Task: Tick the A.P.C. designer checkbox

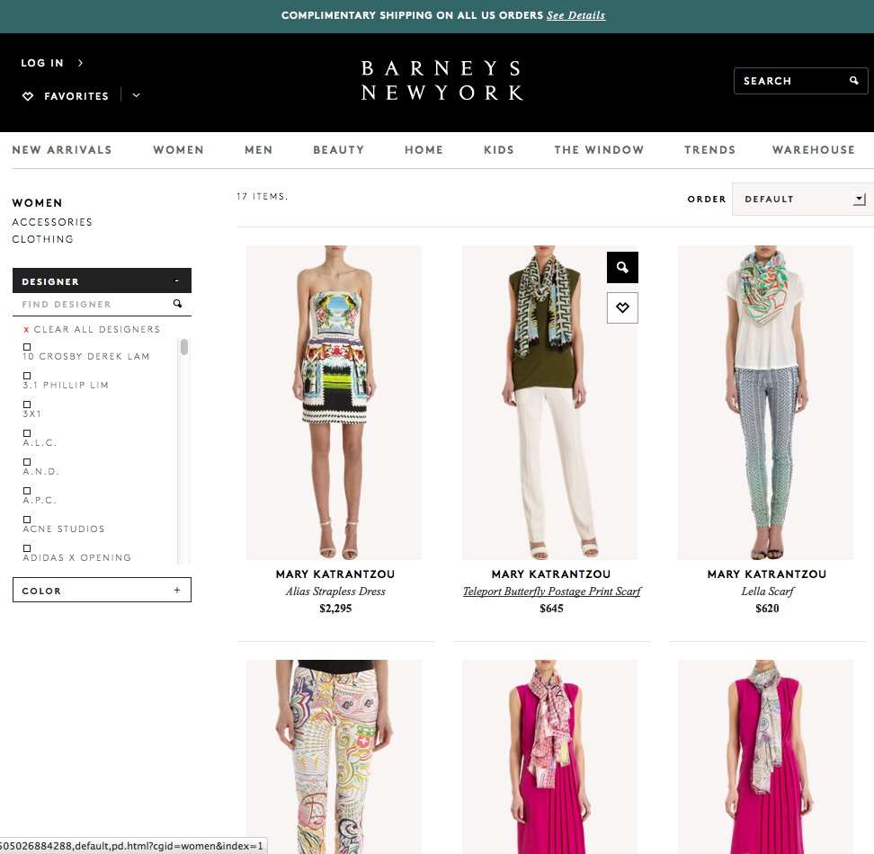Action: click(27, 491)
